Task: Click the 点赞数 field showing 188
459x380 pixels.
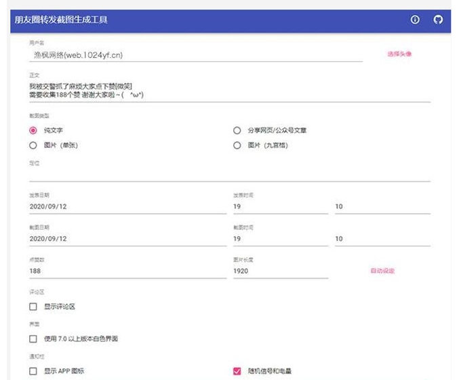Action: (127, 271)
